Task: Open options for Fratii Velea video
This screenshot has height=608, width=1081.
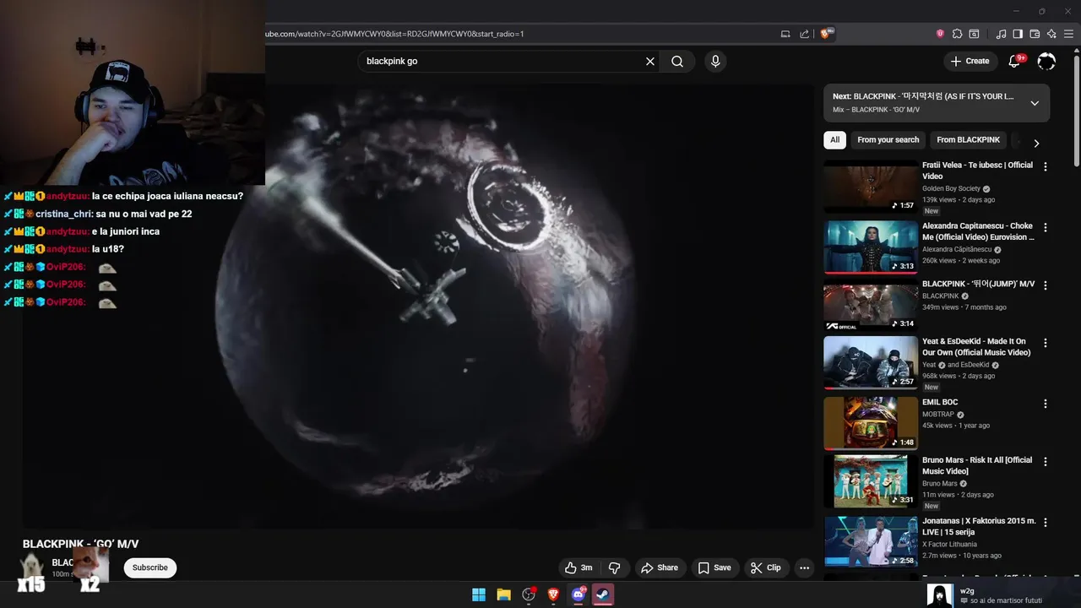Action: coord(1046,166)
